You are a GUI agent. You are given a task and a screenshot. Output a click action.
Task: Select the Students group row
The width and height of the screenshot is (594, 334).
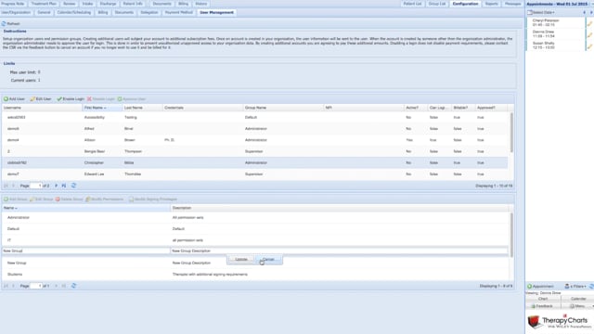click(254, 275)
